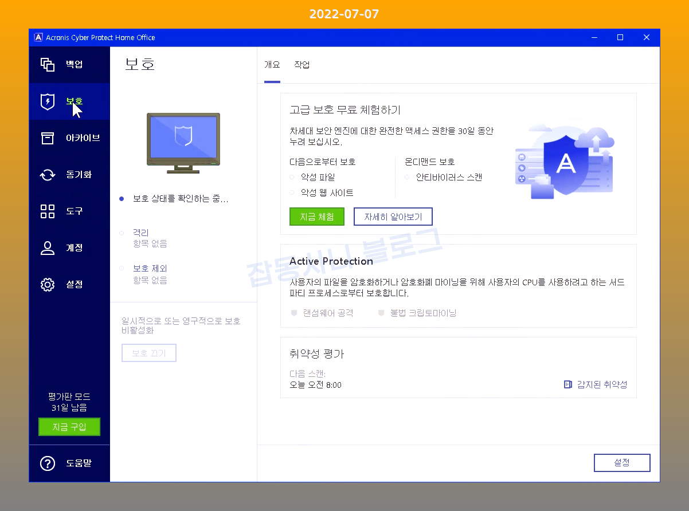Click the Acronis shield cloud illustration

pos(564,162)
